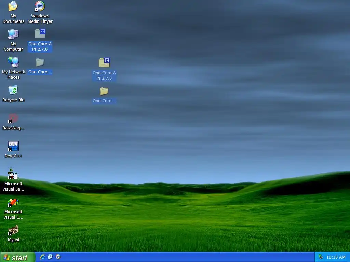
Task: Open the Start menu
Action: click(17, 257)
